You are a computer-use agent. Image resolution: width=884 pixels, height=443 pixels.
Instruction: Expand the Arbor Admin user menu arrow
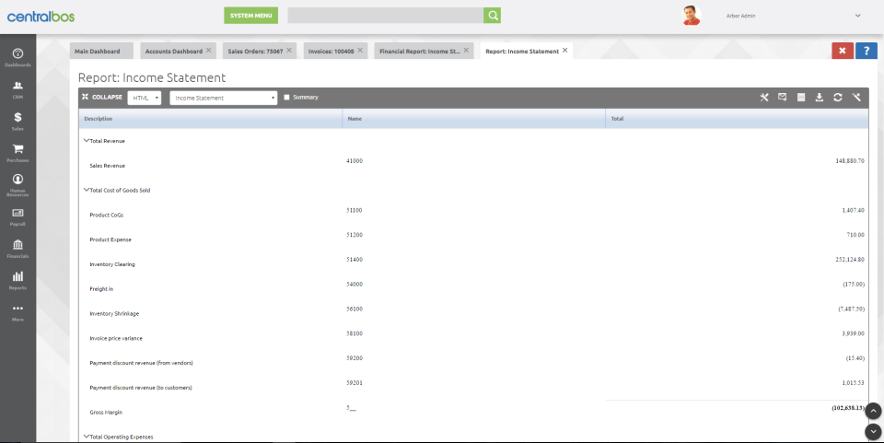858,16
